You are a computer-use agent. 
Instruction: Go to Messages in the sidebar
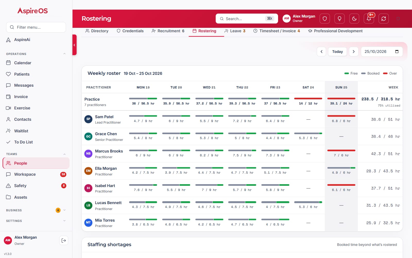[x=36, y=85]
